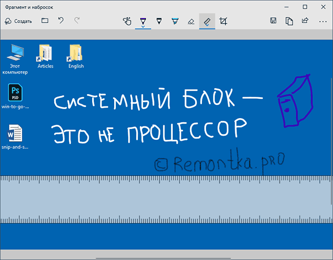Select the ballpoint pen tool

pos(143,21)
